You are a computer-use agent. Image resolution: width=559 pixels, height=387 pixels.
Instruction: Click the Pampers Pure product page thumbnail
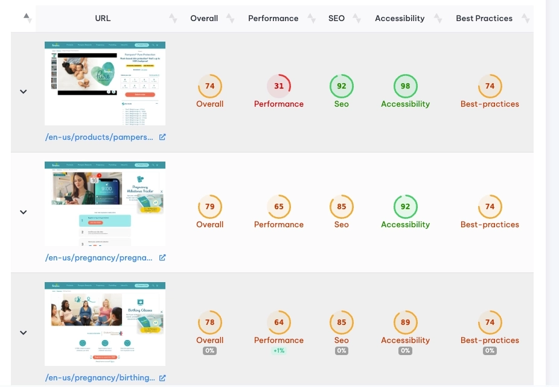105,83
